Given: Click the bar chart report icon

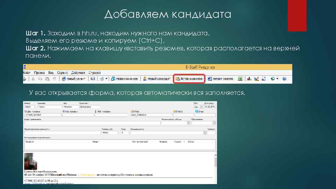Looking at the screenshot, I should point(249,79).
